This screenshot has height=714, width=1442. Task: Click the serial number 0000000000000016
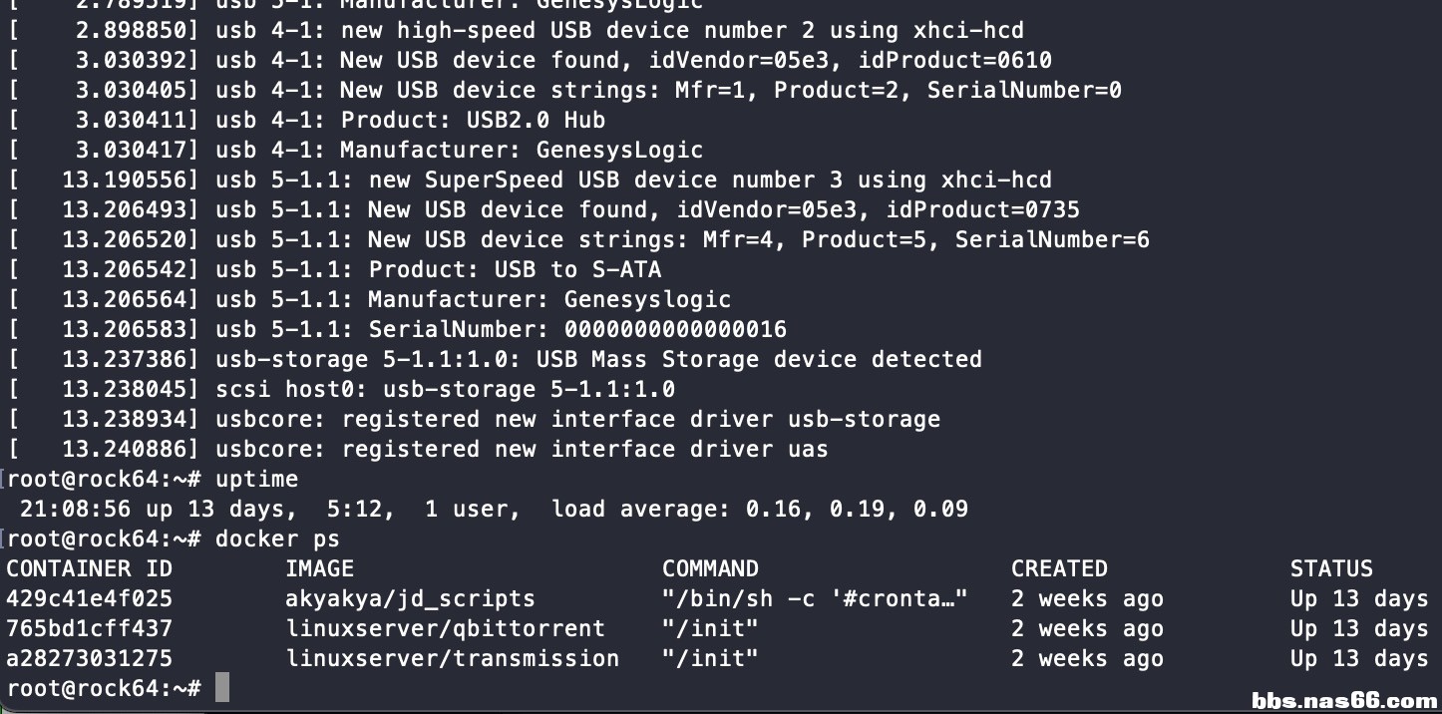pos(675,329)
